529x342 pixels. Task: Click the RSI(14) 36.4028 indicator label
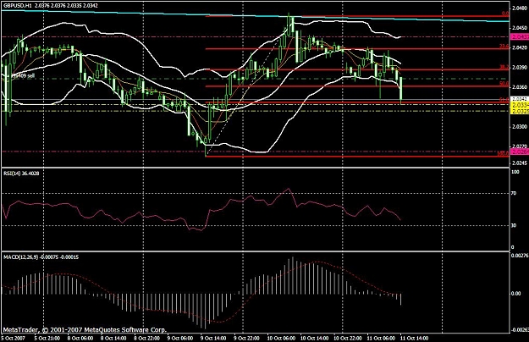21,174
